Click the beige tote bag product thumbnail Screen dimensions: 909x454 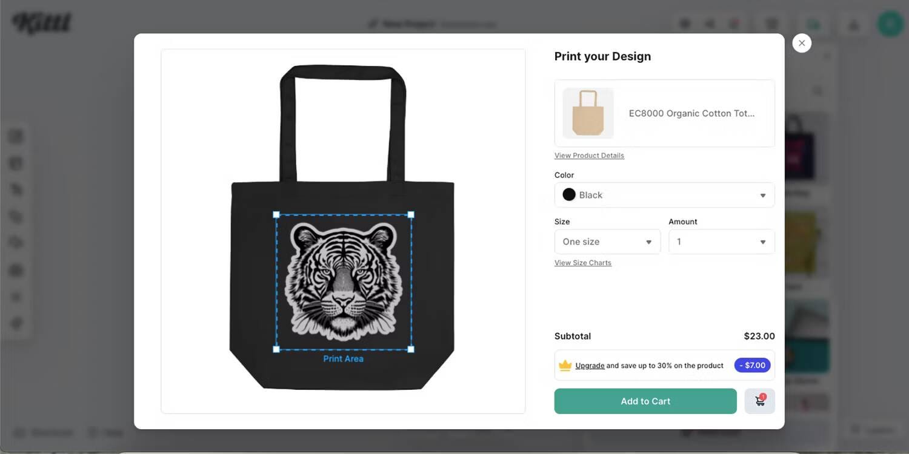tap(588, 113)
